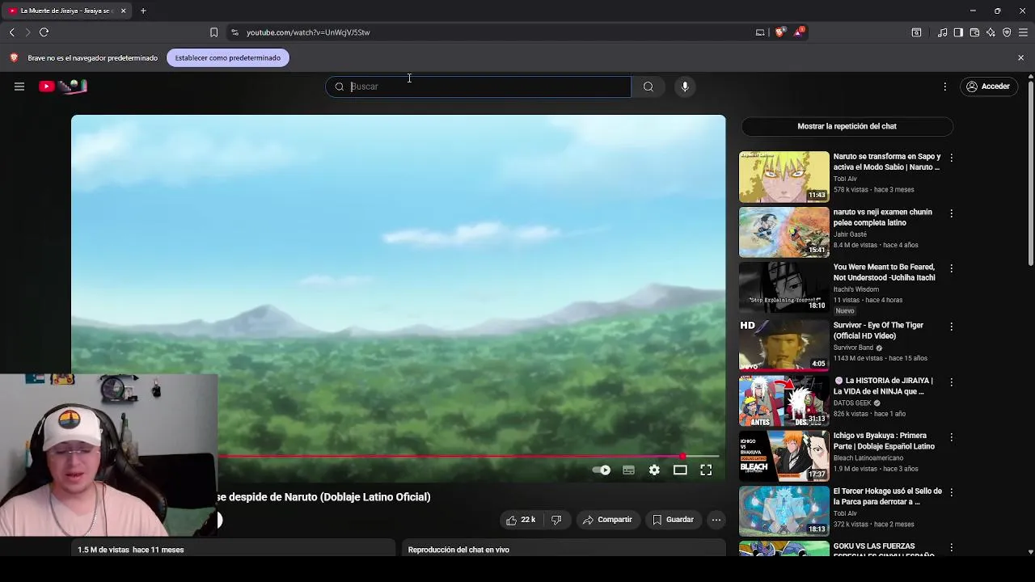Toggle the browser sidebar panel icon

958,32
